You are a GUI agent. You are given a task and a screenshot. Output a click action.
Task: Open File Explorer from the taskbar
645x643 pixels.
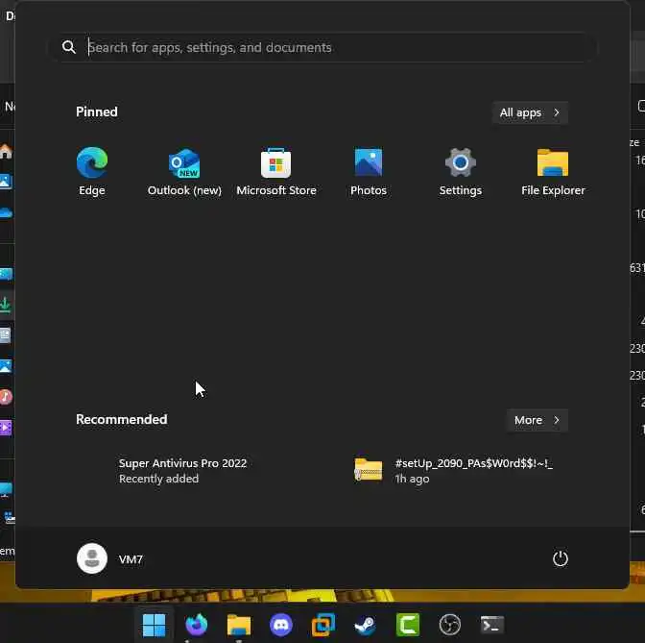coord(239,625)
